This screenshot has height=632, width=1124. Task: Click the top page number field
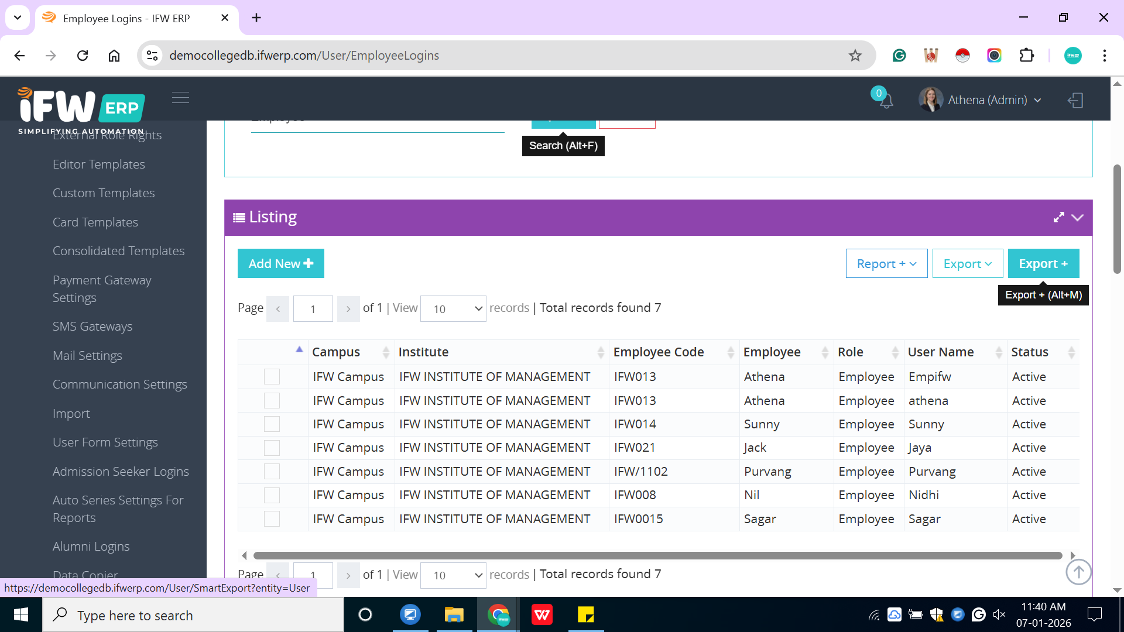[x=313, y=308]
